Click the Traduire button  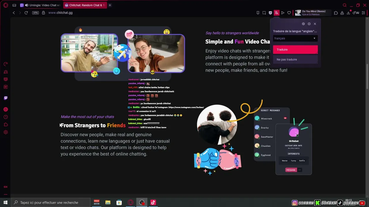click(295, 49)
